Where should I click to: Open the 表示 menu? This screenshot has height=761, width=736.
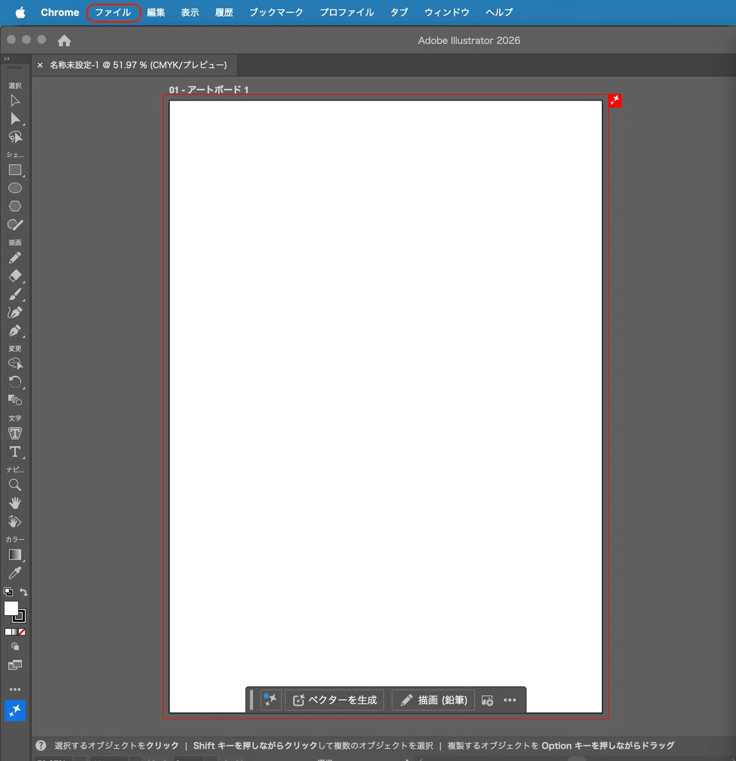pos(190,12)
